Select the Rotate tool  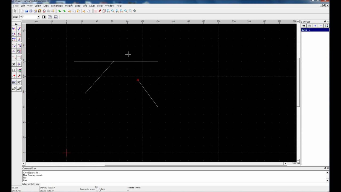point(19,29)
